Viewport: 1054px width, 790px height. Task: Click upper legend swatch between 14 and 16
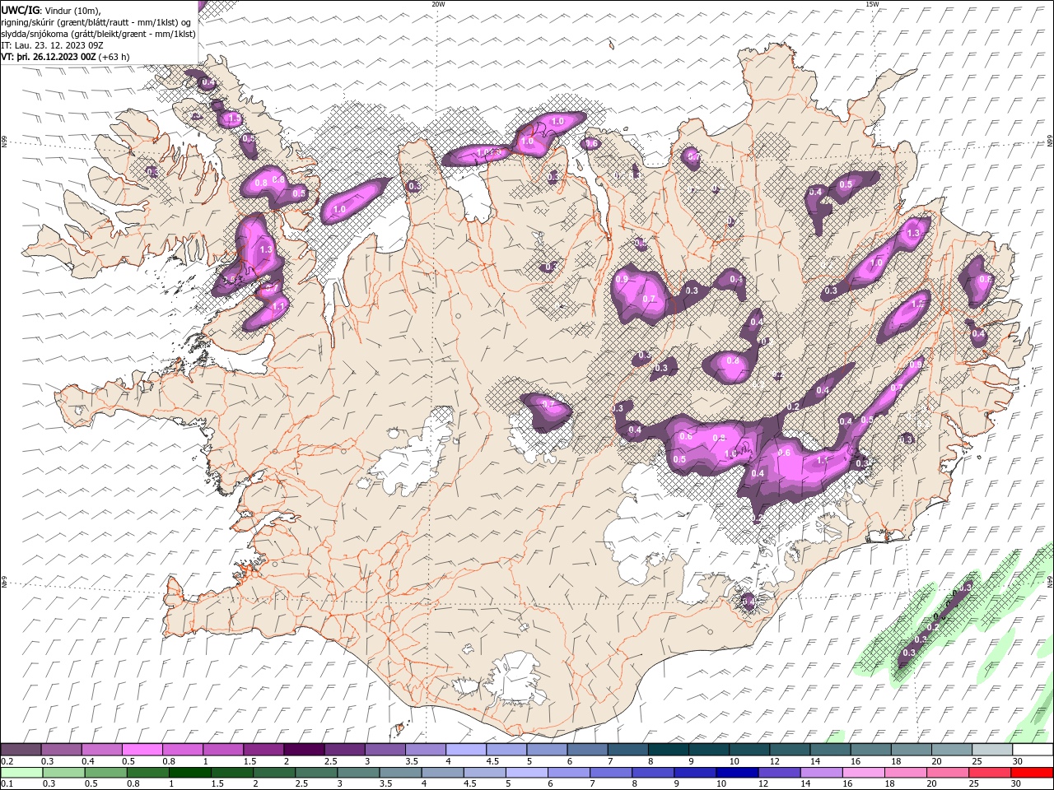pyautogui.click(x=831, y=750)
